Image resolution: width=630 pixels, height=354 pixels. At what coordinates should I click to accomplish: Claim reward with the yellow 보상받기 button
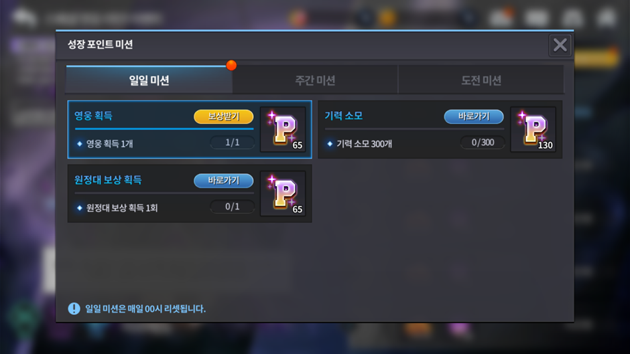(223, 116)
